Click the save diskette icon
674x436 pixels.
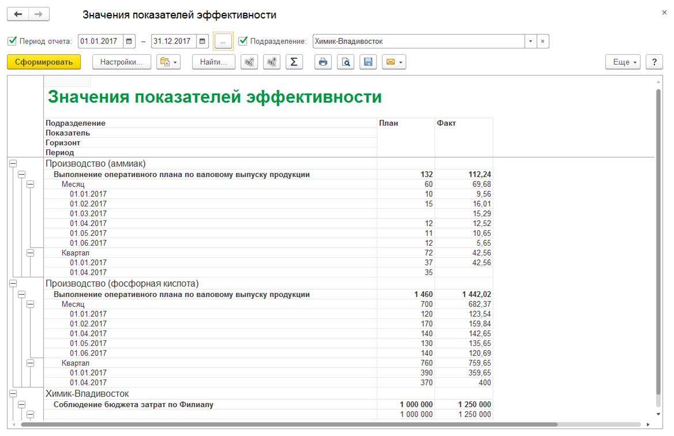click(x=368, y=62)
